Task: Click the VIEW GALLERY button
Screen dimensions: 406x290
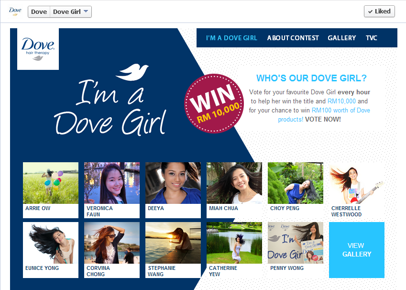Action: tap(357, 250)
